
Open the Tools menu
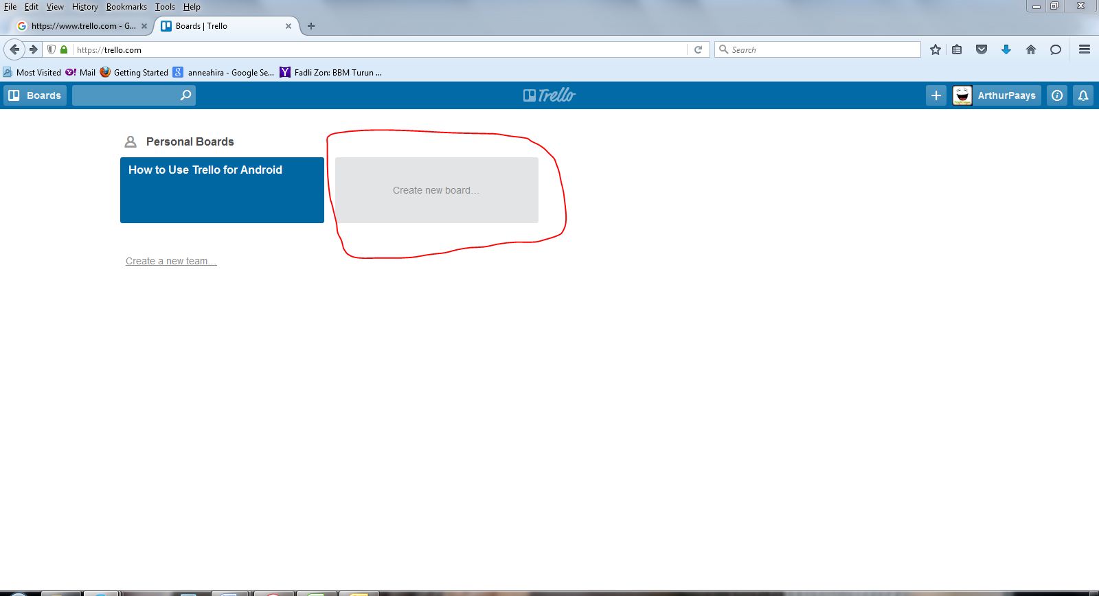[165, 7]
